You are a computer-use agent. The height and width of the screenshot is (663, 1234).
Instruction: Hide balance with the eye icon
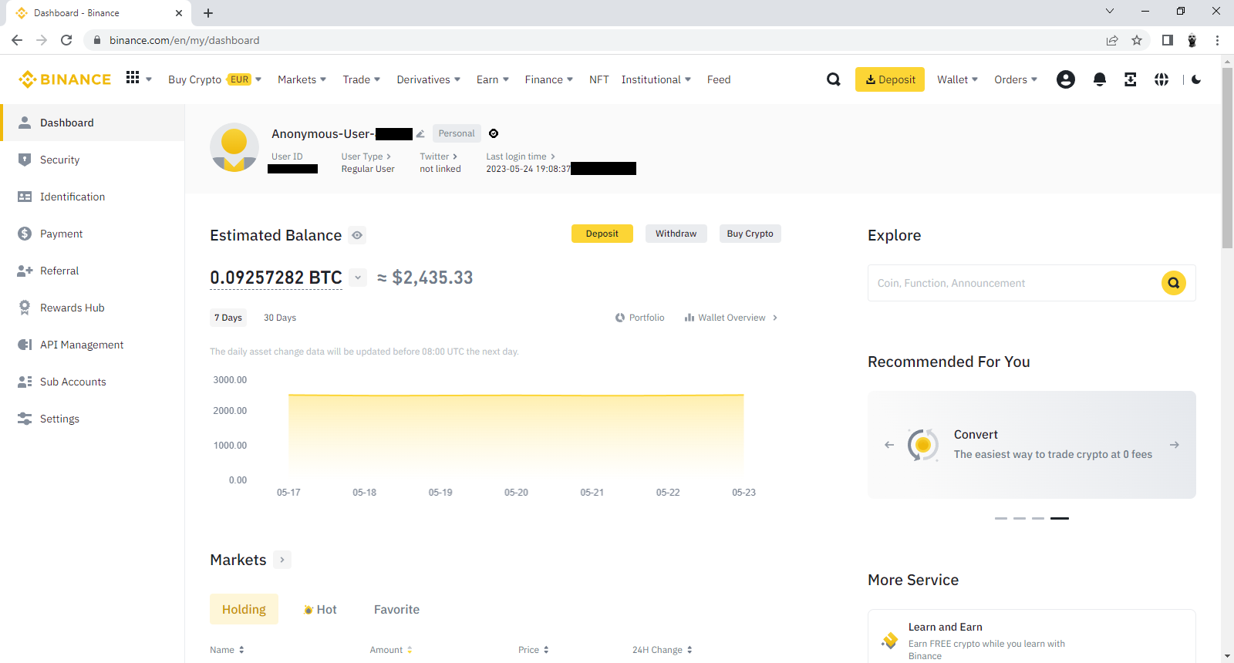click(357, 235)
